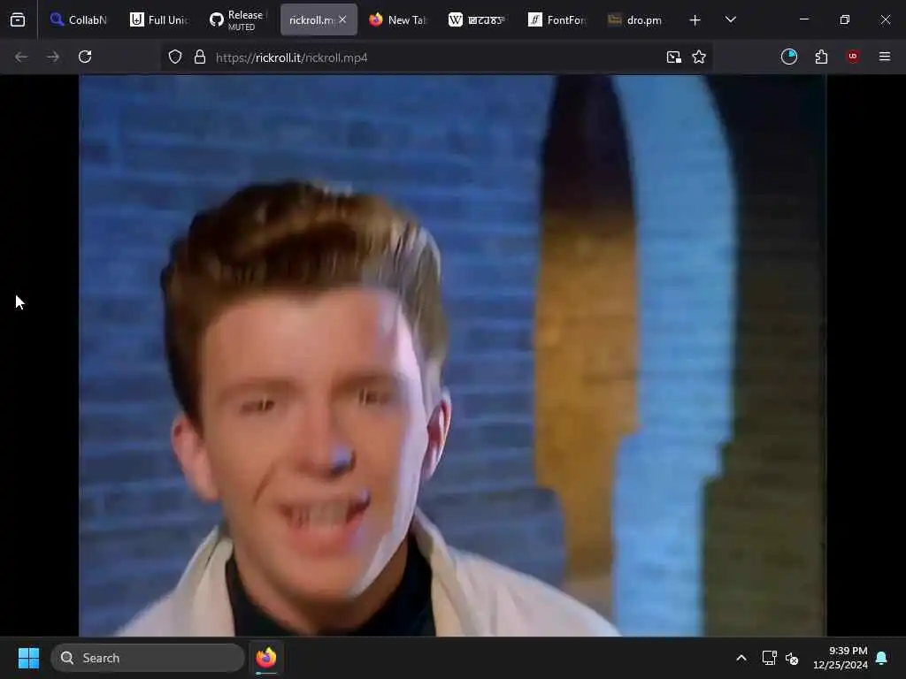Open the Extensions puzzle-piece menu
The image size is (906, 679).
click(x=821, y=57)
